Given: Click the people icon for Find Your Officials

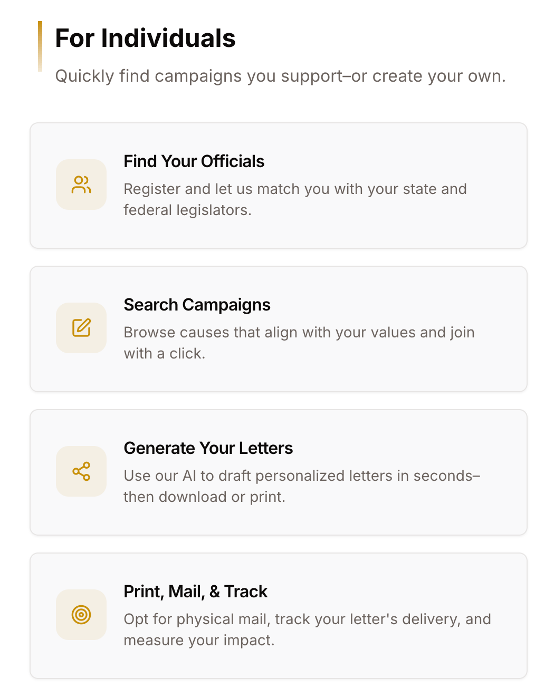Looking at the screenshot, I should pos(81,185).
